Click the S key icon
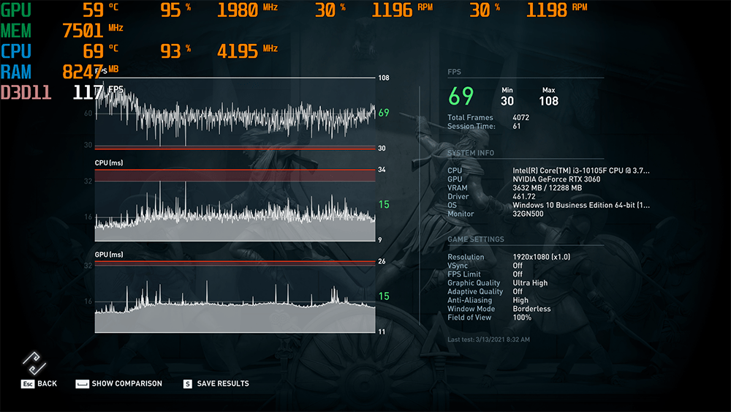Screen dimensions: 731x412 187,383
